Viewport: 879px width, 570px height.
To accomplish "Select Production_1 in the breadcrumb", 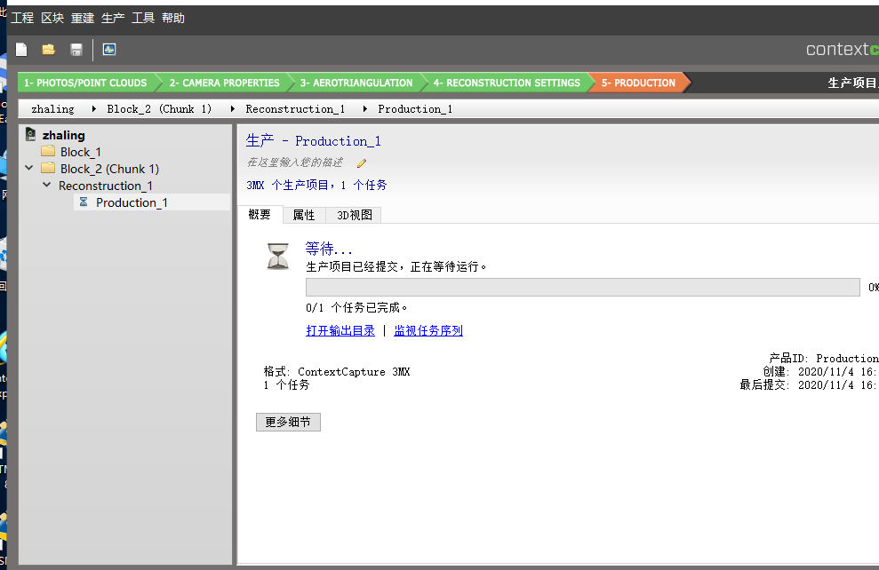I will tap(415, 108).
